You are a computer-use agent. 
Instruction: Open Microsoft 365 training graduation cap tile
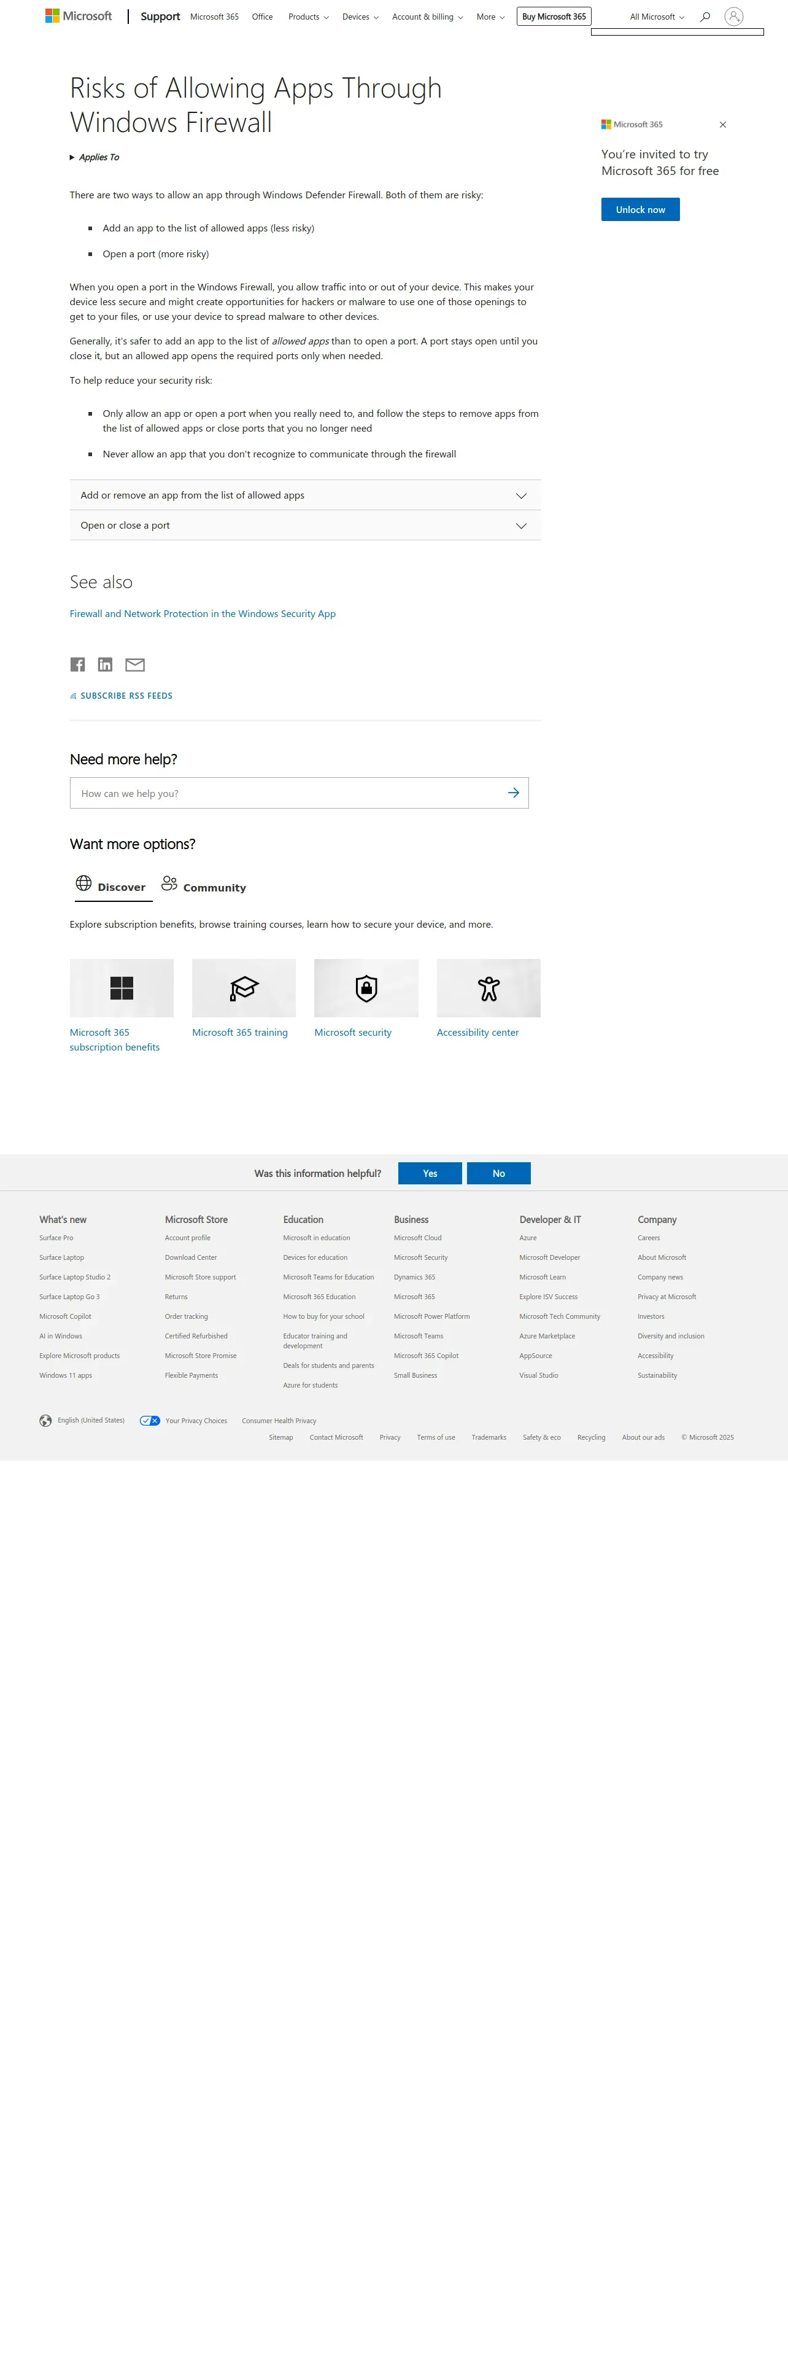pyautogui.click(x=244, y=988)
